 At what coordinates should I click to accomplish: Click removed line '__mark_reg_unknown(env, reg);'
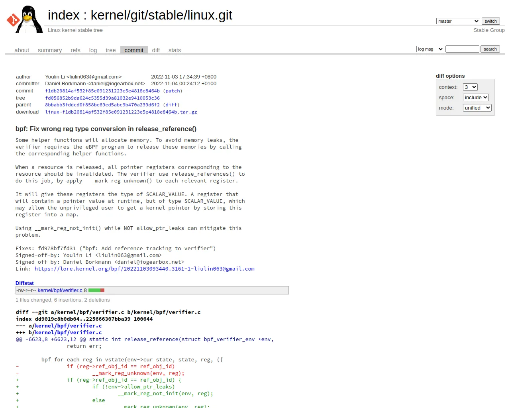(x=138, y=373)
